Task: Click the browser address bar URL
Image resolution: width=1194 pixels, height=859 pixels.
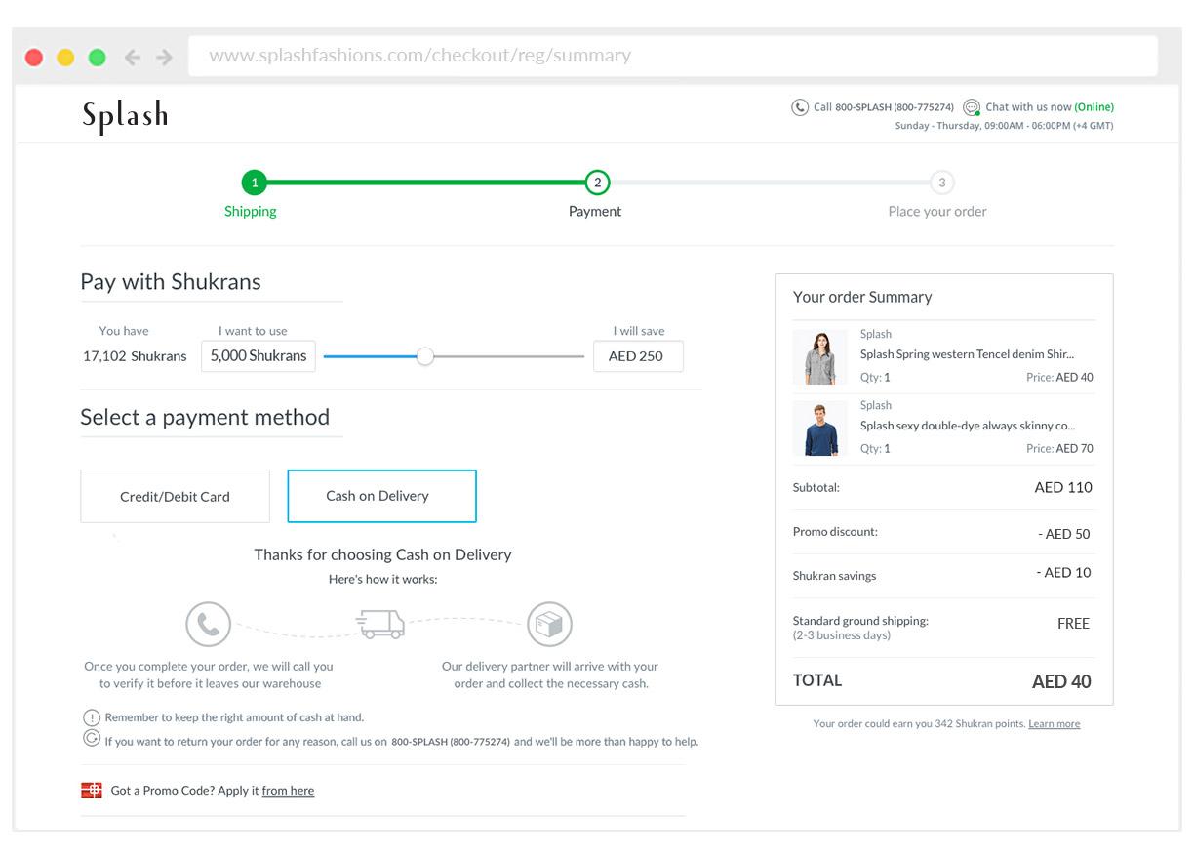Action: pyautogui.click(x=419, y=56)
